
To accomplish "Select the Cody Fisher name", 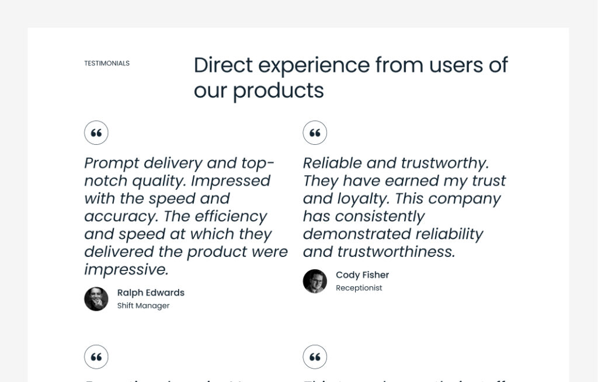I will pyautogui.click(x=362, y=275).
